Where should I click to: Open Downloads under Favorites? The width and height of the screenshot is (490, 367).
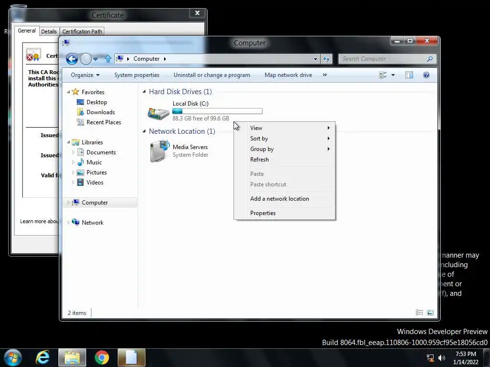tap(100, 112)
